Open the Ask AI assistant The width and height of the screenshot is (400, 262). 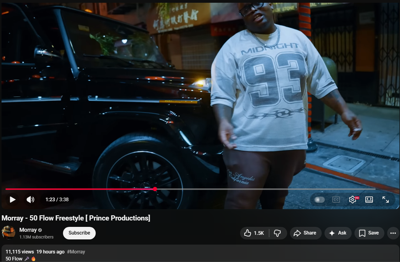(x=338, y=233)
